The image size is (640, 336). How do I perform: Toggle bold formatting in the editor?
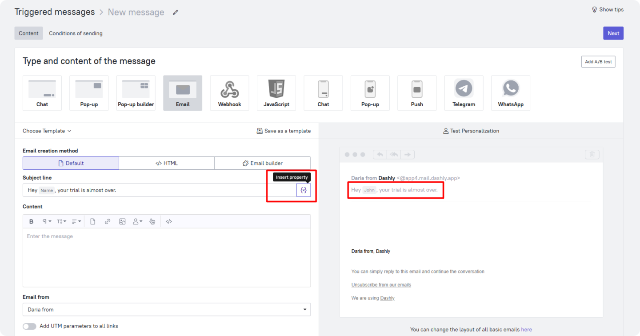32,221
